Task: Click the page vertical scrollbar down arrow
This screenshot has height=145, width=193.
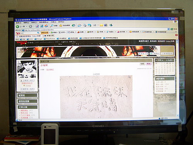Action: [x=178, y=115]
